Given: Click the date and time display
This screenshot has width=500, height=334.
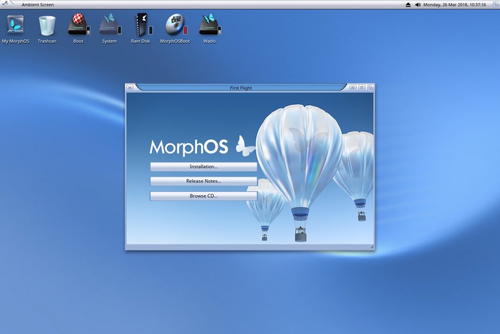Looking at the screenshot, I should pyautogui.click(x=455, y=5).
